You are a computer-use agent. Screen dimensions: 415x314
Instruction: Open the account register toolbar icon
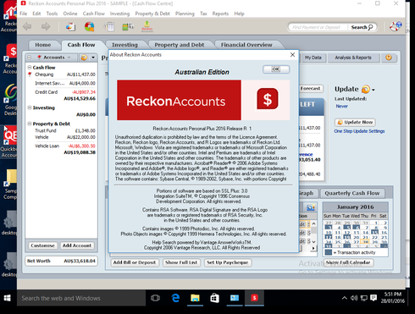tap(109, 27)
